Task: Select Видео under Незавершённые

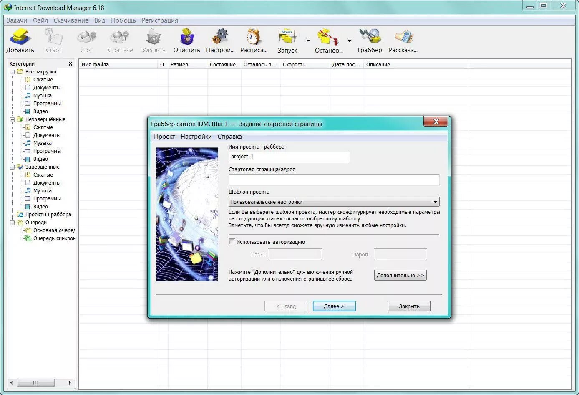Action: pos(40,159)
